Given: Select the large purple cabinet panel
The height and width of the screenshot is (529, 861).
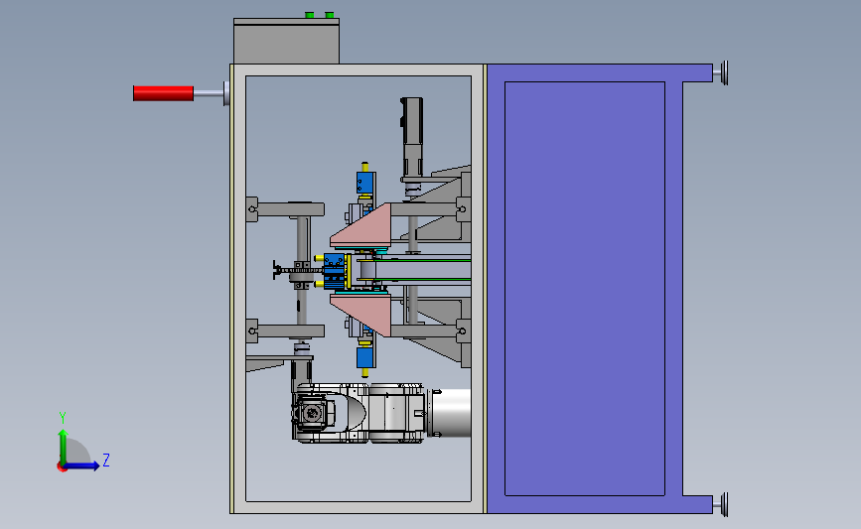Looking at the screenshot, I should tap(585, 289).
